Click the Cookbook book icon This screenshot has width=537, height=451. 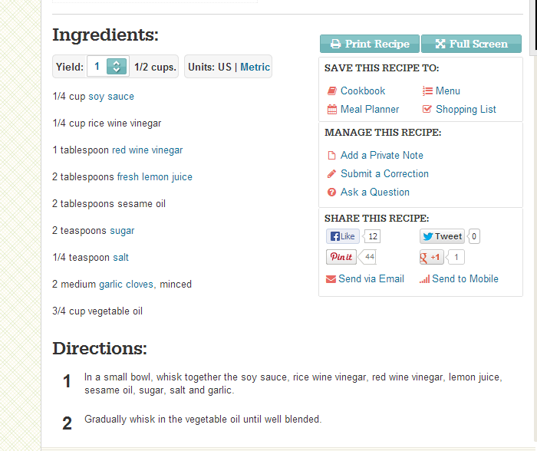(x=332, y=91)
